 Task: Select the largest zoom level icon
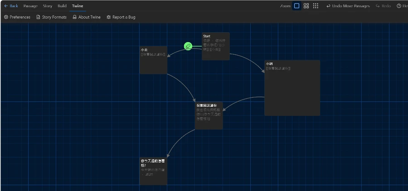pyautogui.click(x=297, y=6)
